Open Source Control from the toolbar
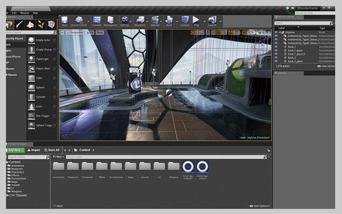The height and width of the screenshot is (214, 342). pos(79,21)
